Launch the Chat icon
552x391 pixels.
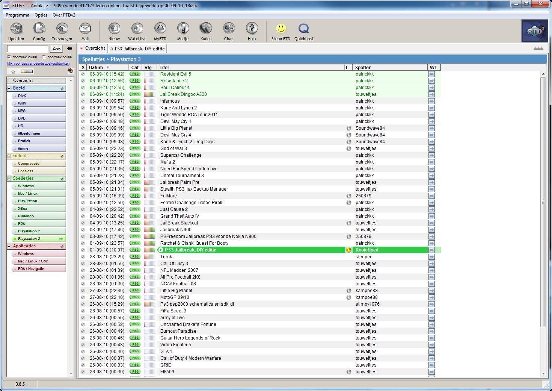tap(229, 29)
